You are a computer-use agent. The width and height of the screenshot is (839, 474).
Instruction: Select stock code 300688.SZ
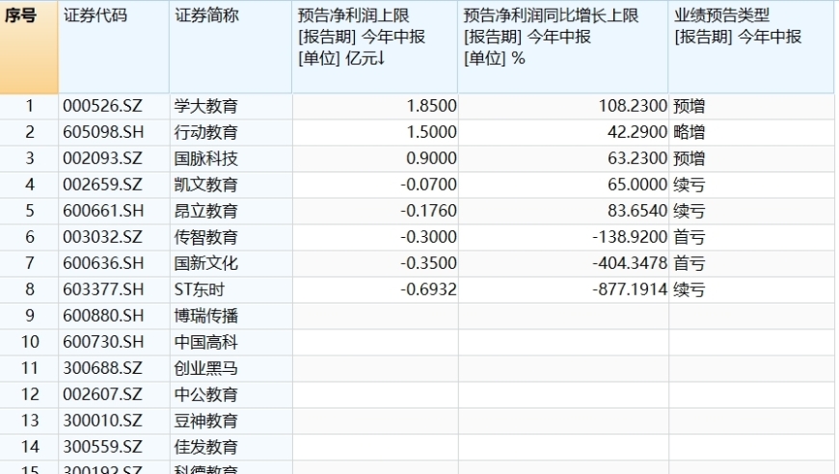click(103, 368)
